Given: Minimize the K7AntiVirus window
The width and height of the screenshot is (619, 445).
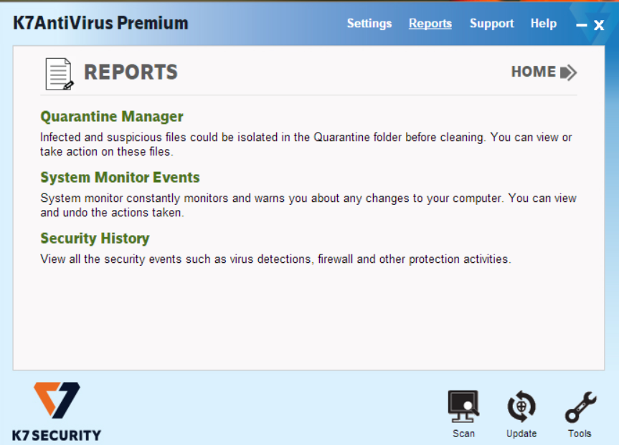Looking at the screenshot, I should pyautogui.click(x=582, y=25).
